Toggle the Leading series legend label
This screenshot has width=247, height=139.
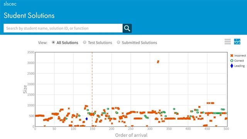tap(239, 66)
